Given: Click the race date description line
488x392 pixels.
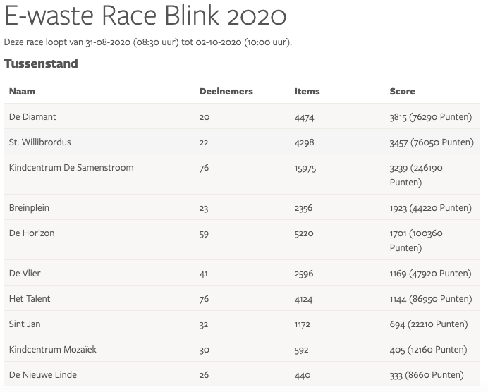Looking at the screenshot, I should pos(148,42).
